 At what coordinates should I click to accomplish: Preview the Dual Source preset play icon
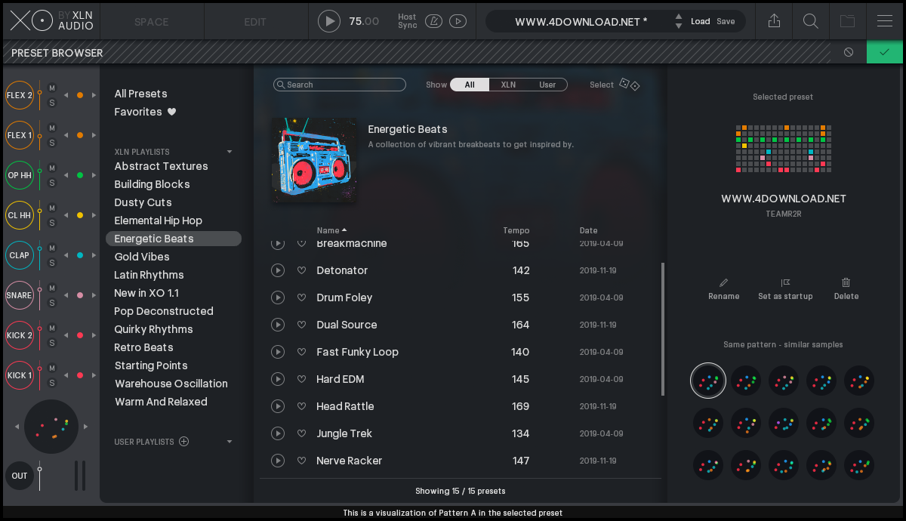278,325
